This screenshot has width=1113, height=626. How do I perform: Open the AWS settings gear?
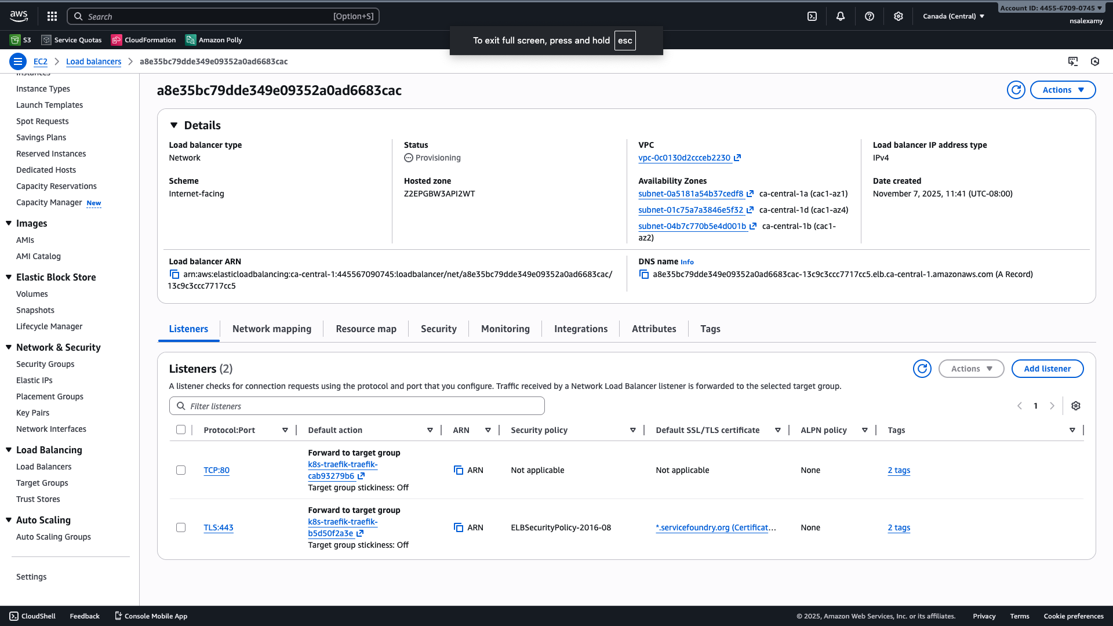click(898, 16)
